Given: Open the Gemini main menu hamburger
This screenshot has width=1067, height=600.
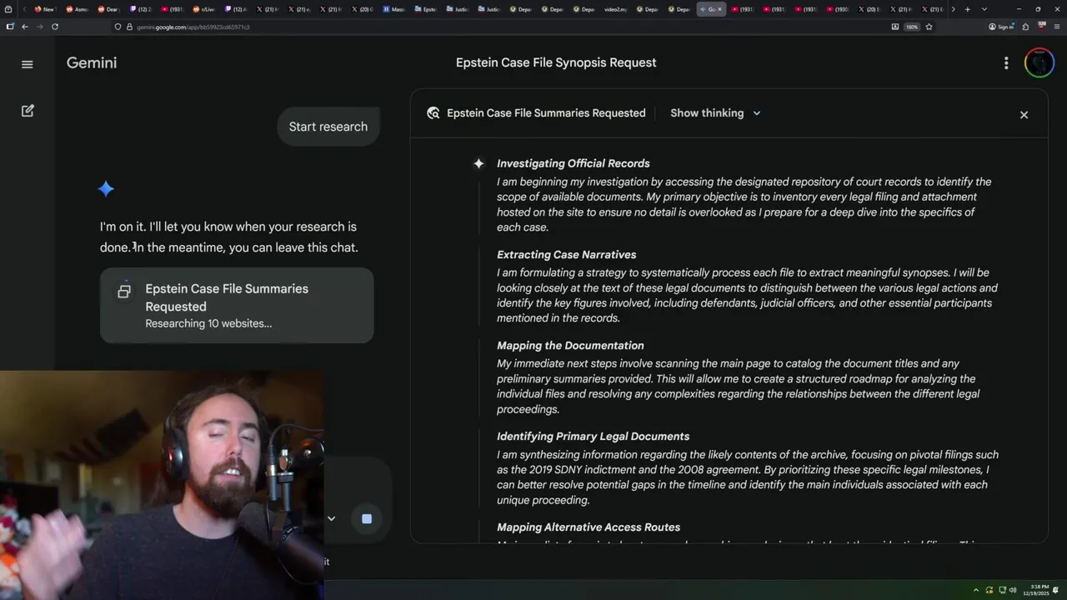Looking at the screenshot, I should click(28, 64).
